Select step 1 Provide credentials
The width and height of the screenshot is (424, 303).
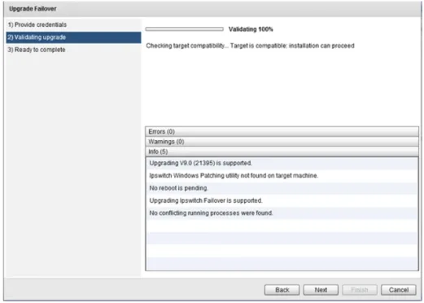pyautogui.click(x=73, y=24)
